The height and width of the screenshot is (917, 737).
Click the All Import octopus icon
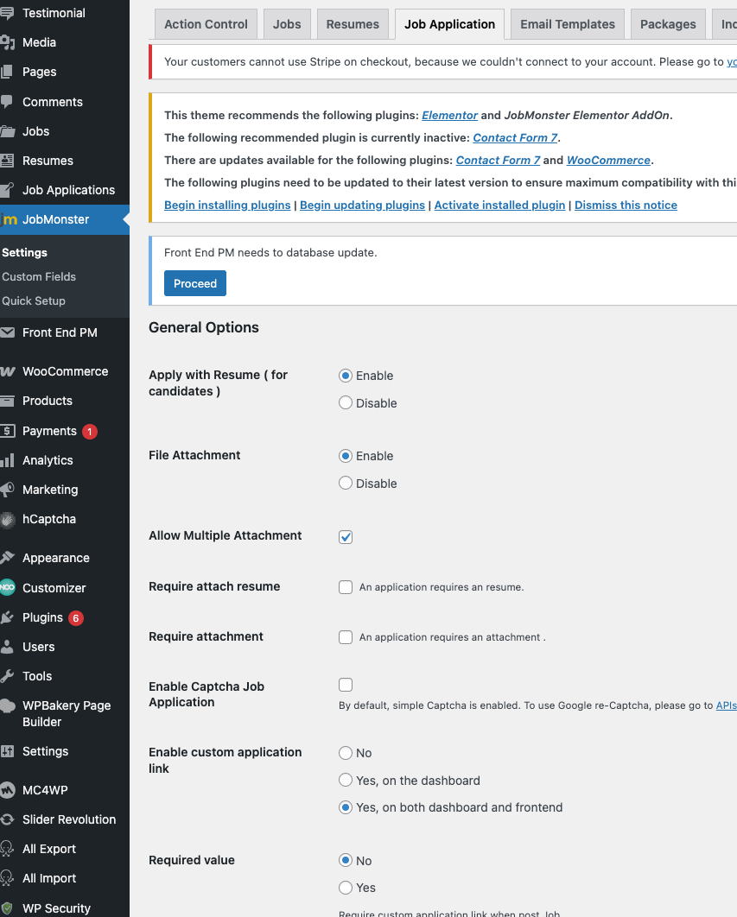coord(7,878)
